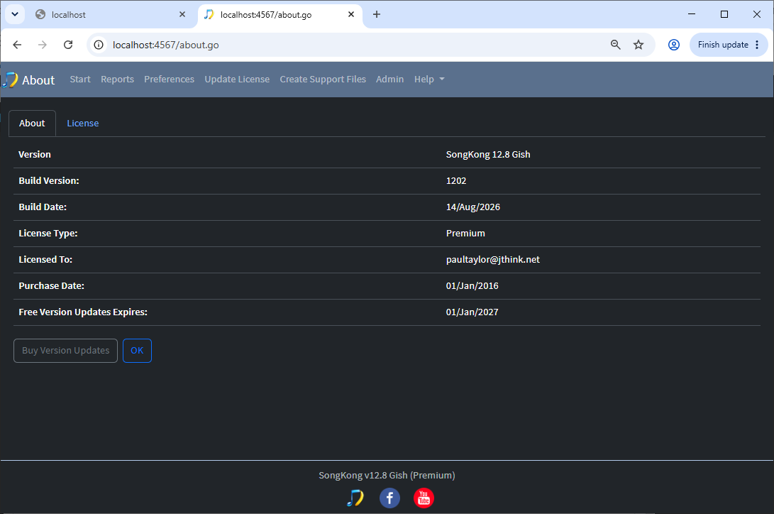Open SongKong website icon in footer
Image resolution: width=774 pixels, height=514 pixels.
(x=355, y=498)
